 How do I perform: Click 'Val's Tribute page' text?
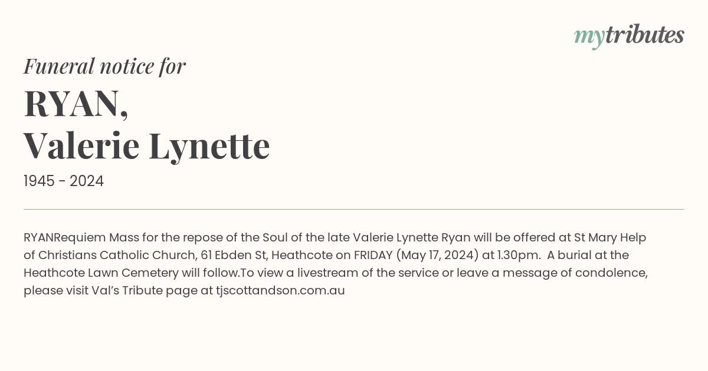click(145, 290)
